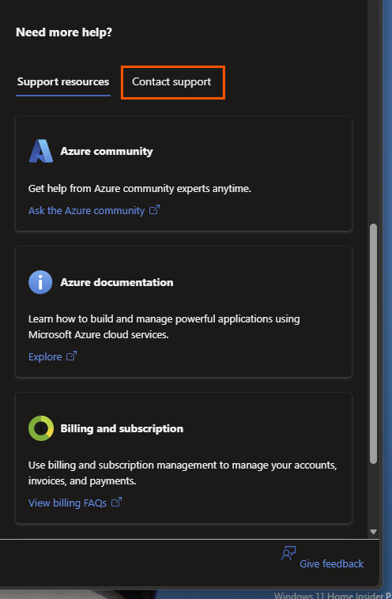The width and height of the screenshot is (392, 599).
Task: Click the Azure community logo icon
Action: (41, 151)
